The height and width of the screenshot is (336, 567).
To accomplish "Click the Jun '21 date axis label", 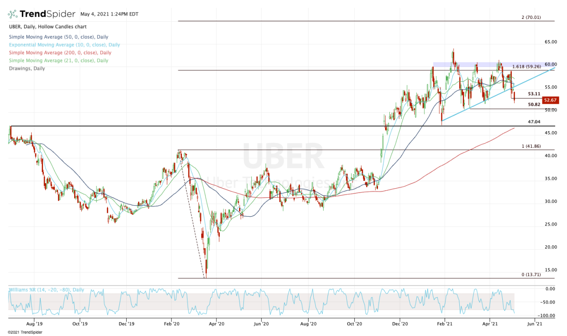I will click(x=534, y=324).
